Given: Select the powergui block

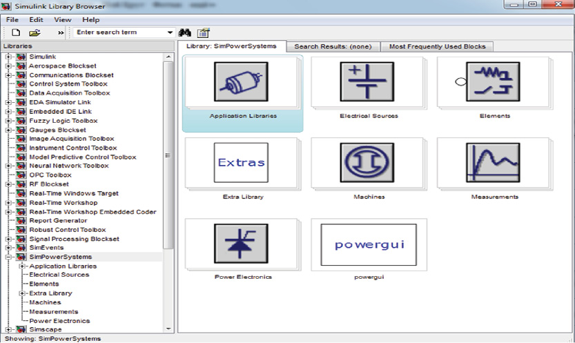Looking at the screenshot, I should tap(369, 244).
